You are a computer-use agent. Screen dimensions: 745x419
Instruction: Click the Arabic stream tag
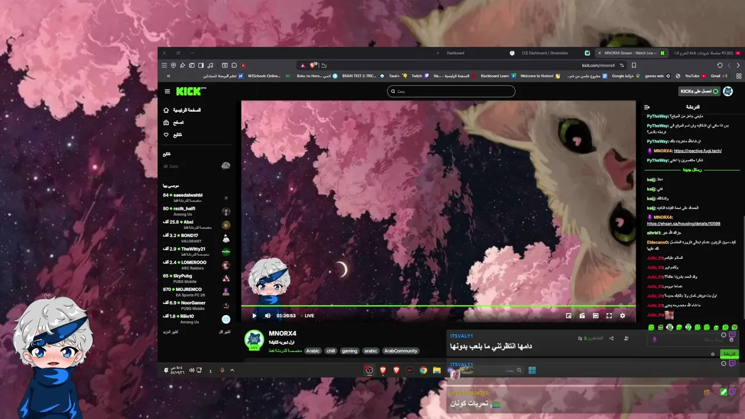(x=313, y=351)
